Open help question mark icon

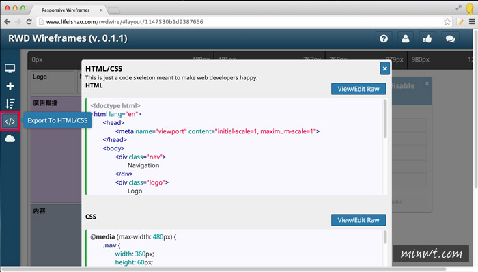(384, 39)
